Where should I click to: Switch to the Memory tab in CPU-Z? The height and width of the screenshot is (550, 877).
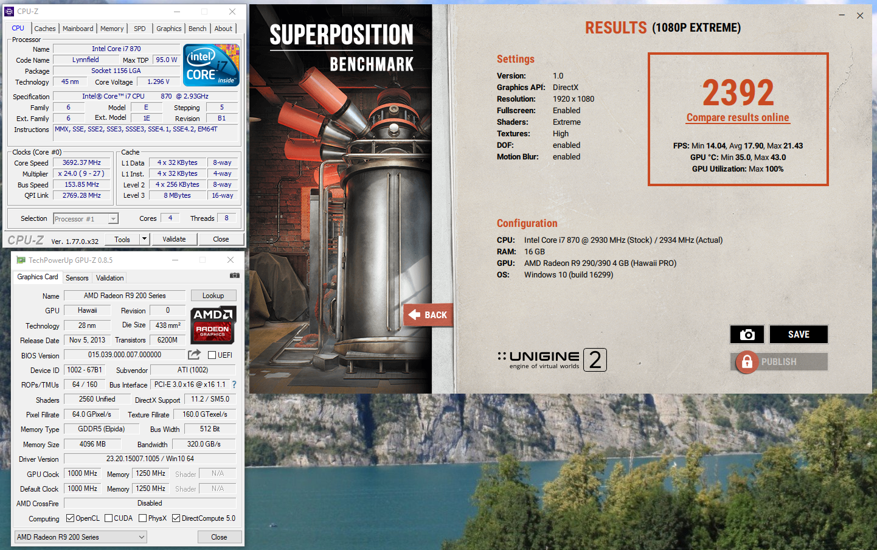coord(112,29)
